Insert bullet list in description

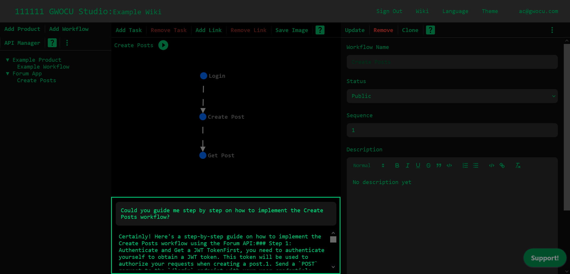(x=476, y=165)
